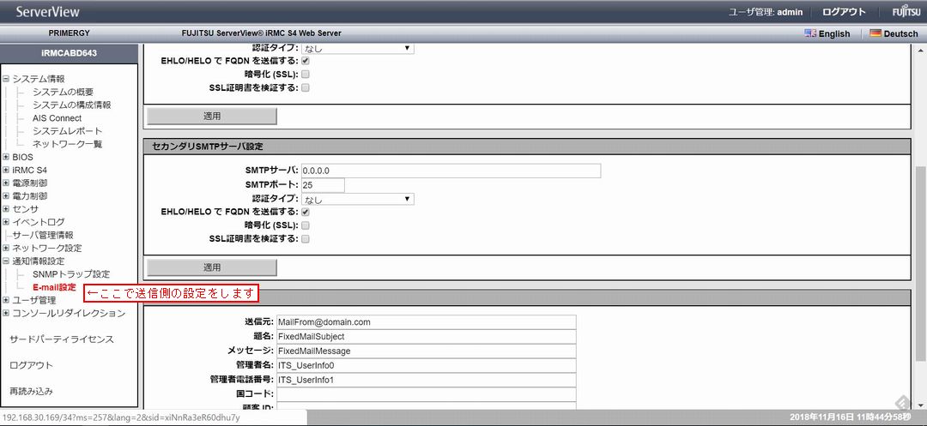927x426 pixels.
Task: Expand the ユーザ管理 plus icon
Action: [6, 300]
